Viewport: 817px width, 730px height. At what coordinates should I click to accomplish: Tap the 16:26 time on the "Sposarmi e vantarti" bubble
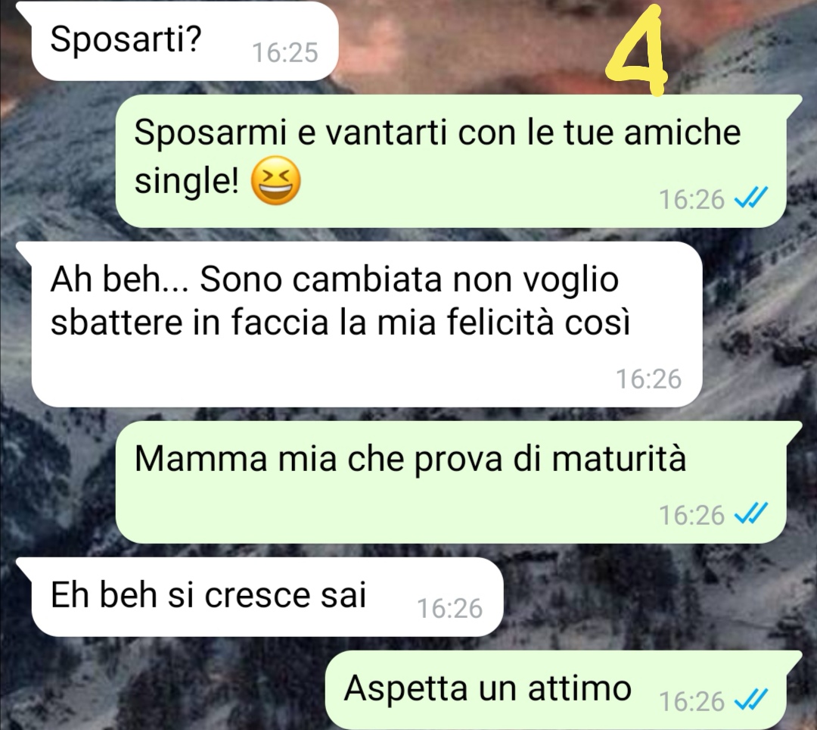click(691, 199)
